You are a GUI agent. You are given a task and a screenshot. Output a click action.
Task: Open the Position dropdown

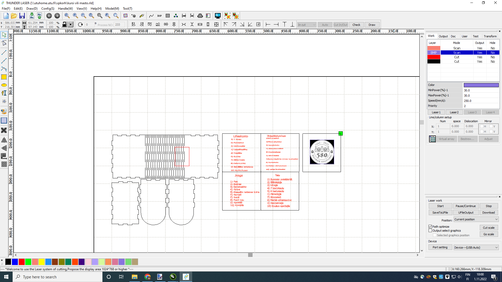[476, 220]
